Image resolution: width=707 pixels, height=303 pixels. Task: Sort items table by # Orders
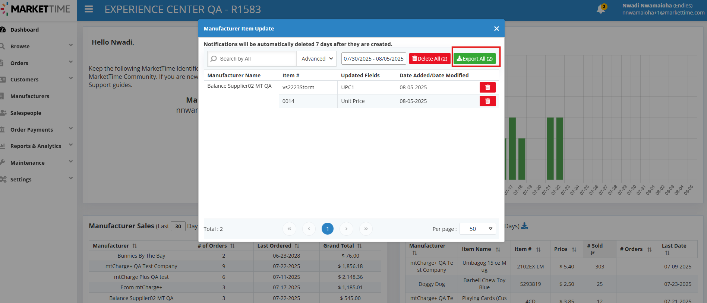pyautogui.click(x=650, y=249)
